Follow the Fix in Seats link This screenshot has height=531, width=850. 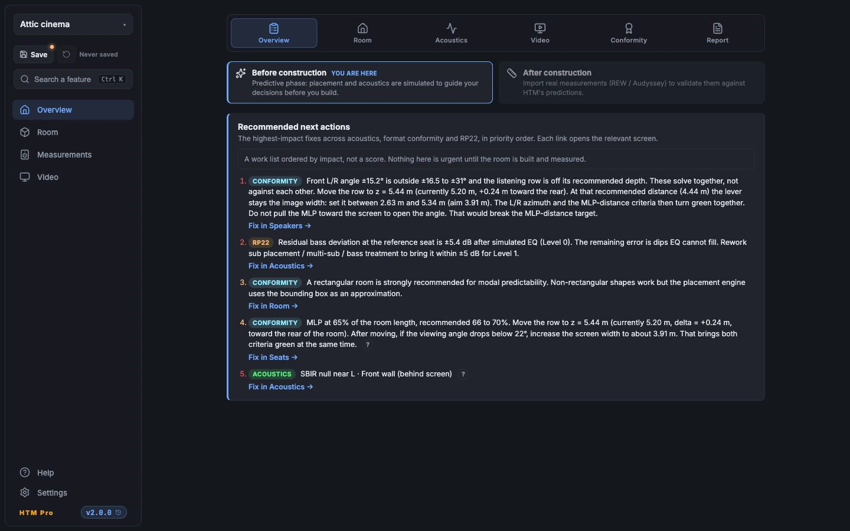click(273, 358)
